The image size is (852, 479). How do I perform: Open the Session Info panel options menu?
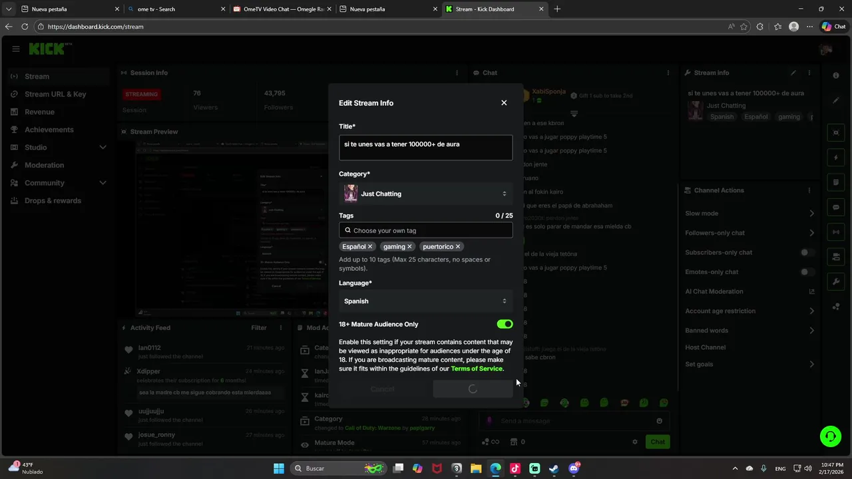tap(457, 73)
